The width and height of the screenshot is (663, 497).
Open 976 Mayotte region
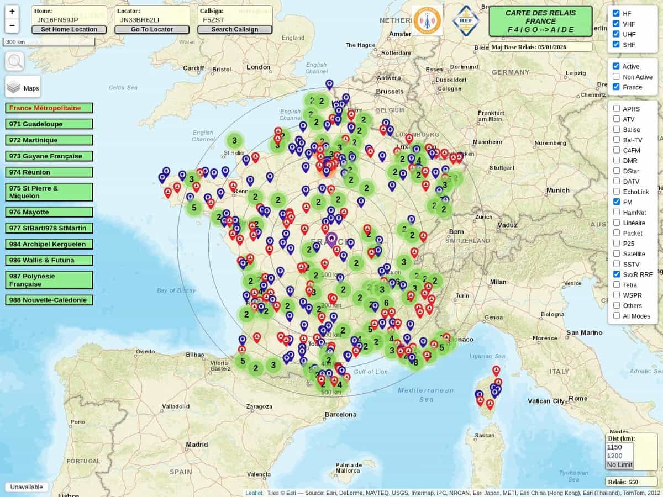click(x=49, y=212)
